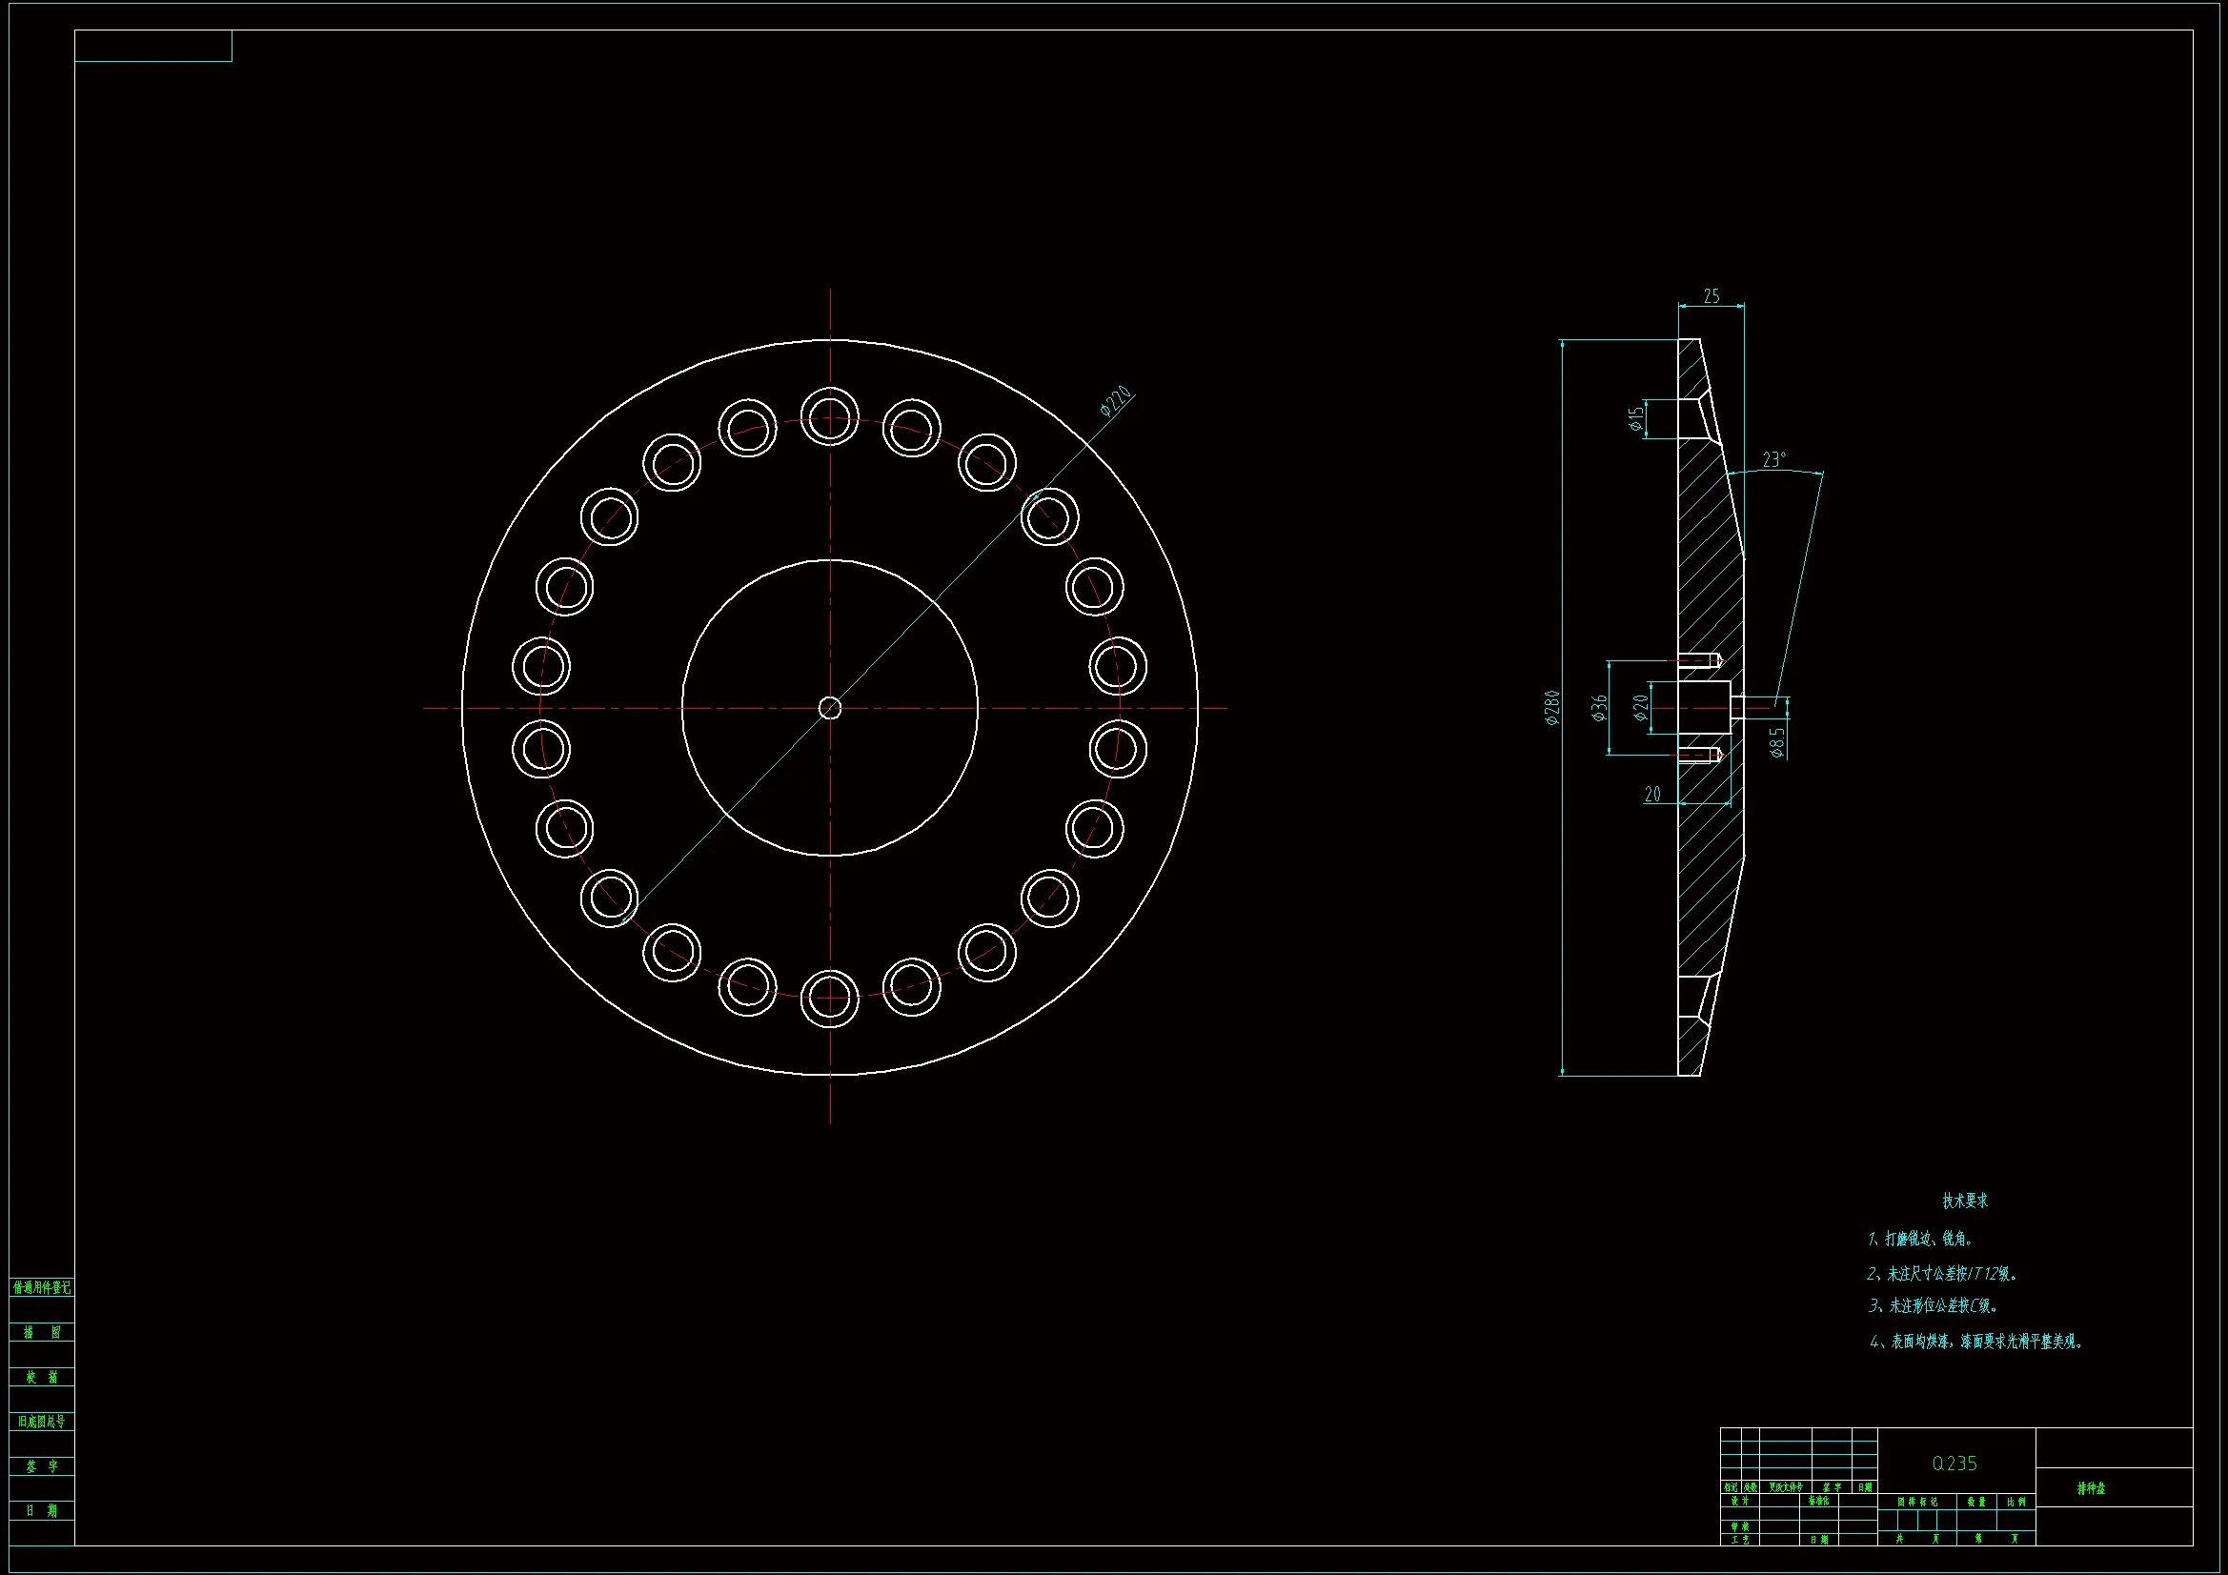
Task: Click the 23° angle dimension text
Action: 1773,459
